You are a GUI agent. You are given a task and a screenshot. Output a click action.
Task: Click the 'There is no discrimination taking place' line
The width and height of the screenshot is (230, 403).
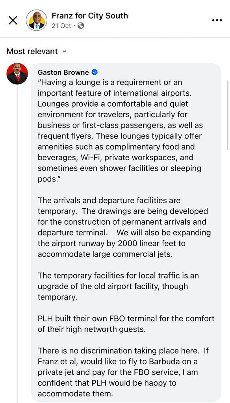pos(124,351)
